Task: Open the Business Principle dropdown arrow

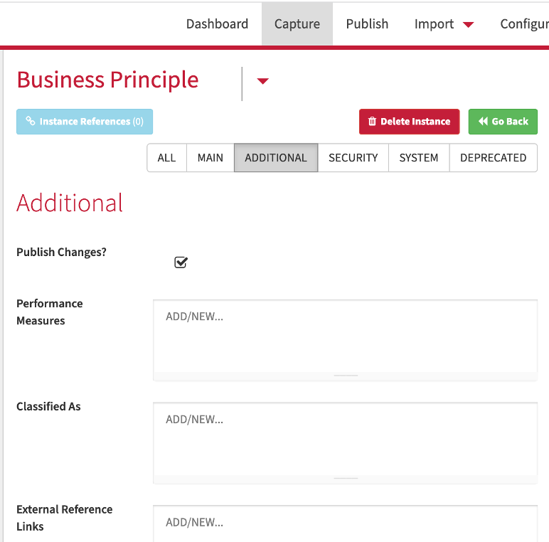Action: (x=262, y=81)
